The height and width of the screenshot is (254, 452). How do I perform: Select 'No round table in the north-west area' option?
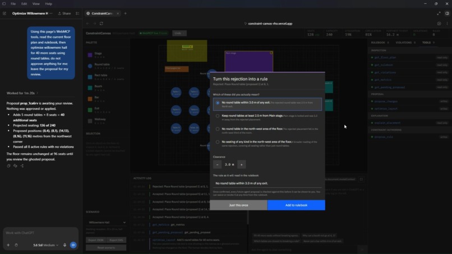coord(267,130)
